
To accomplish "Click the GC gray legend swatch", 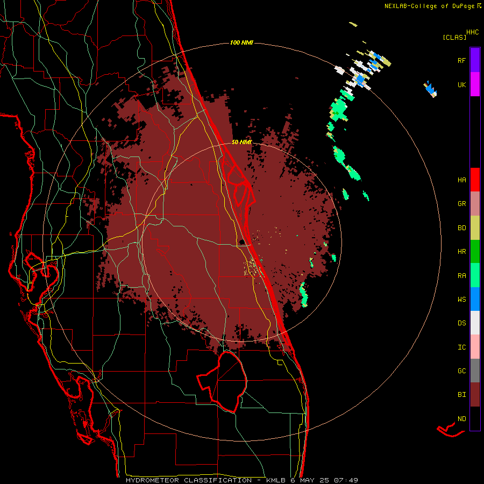I will tap(475, 371).
